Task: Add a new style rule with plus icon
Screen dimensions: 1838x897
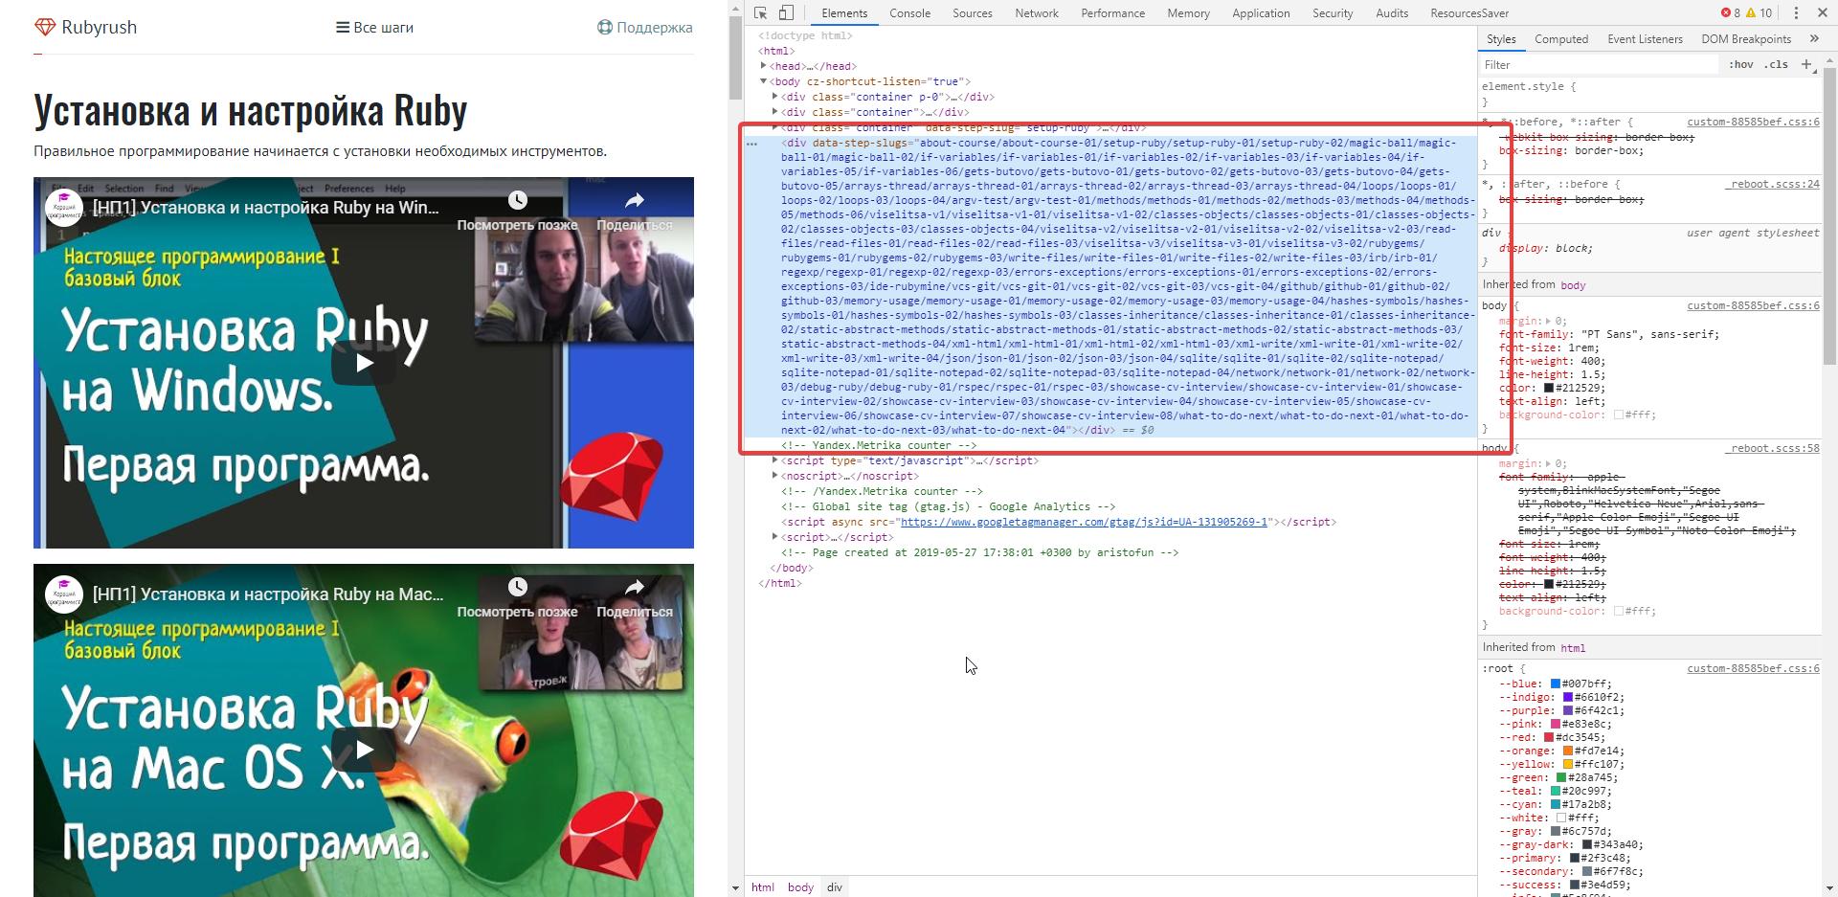Action: [x=1806, y=64]
